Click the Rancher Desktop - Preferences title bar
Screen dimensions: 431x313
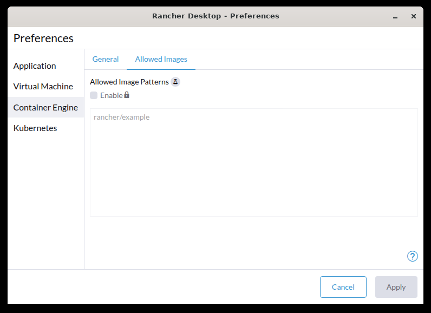[216, 16]
